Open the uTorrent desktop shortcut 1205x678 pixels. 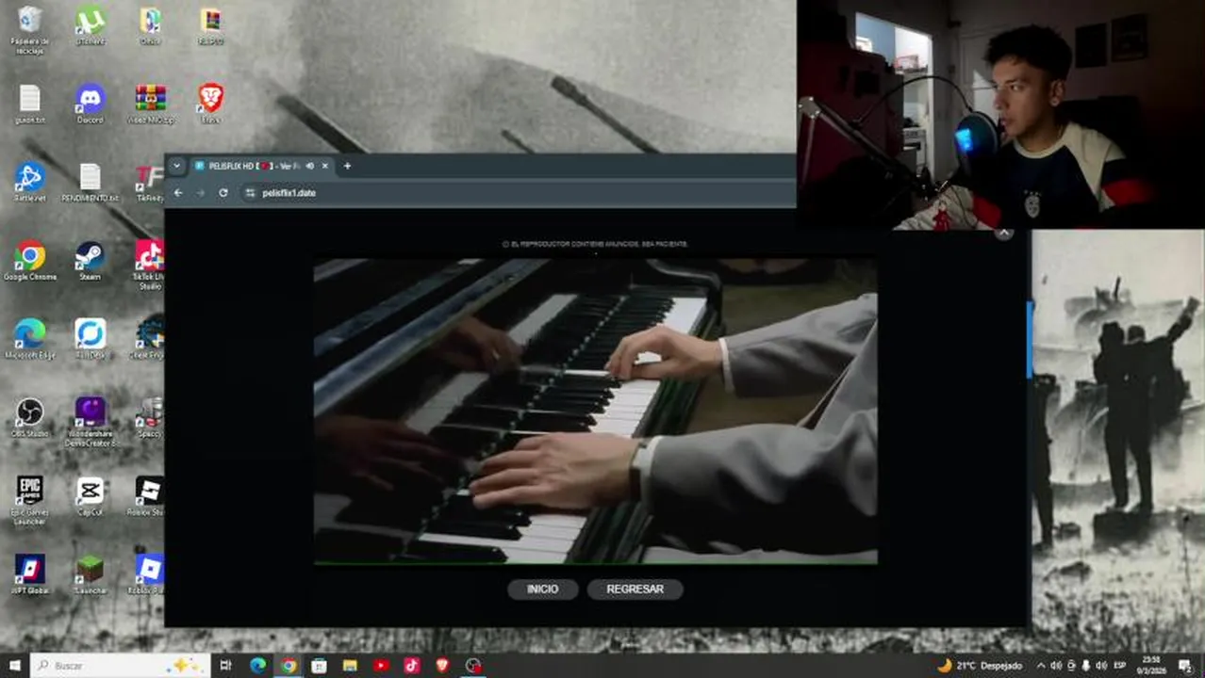[91, 26]
